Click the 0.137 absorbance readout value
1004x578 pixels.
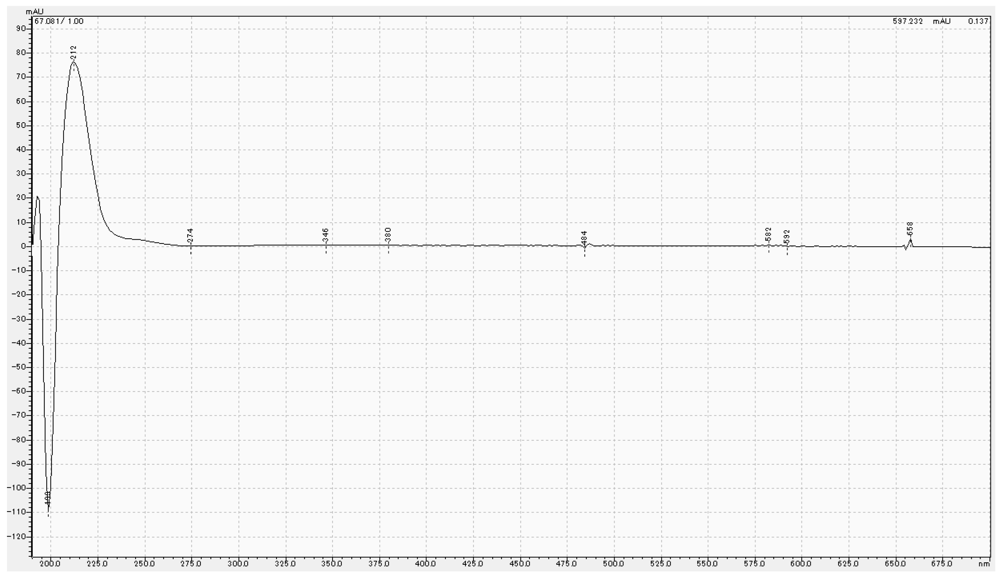click(x=978, y=21)
